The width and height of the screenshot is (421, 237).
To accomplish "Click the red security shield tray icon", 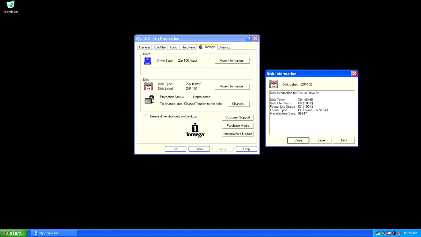I will 399,233.
